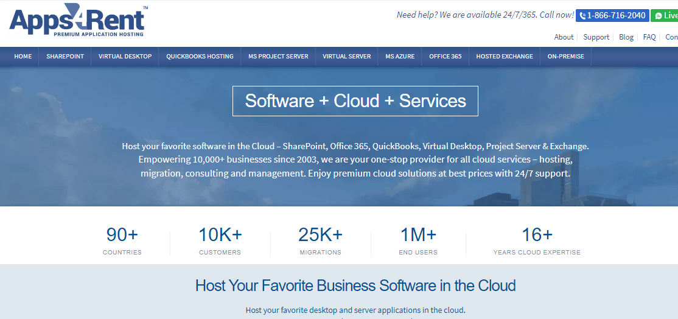The image size is (678, 319).
Task: Select OFFICE 365 in the navigation bar
Action: 445,57
